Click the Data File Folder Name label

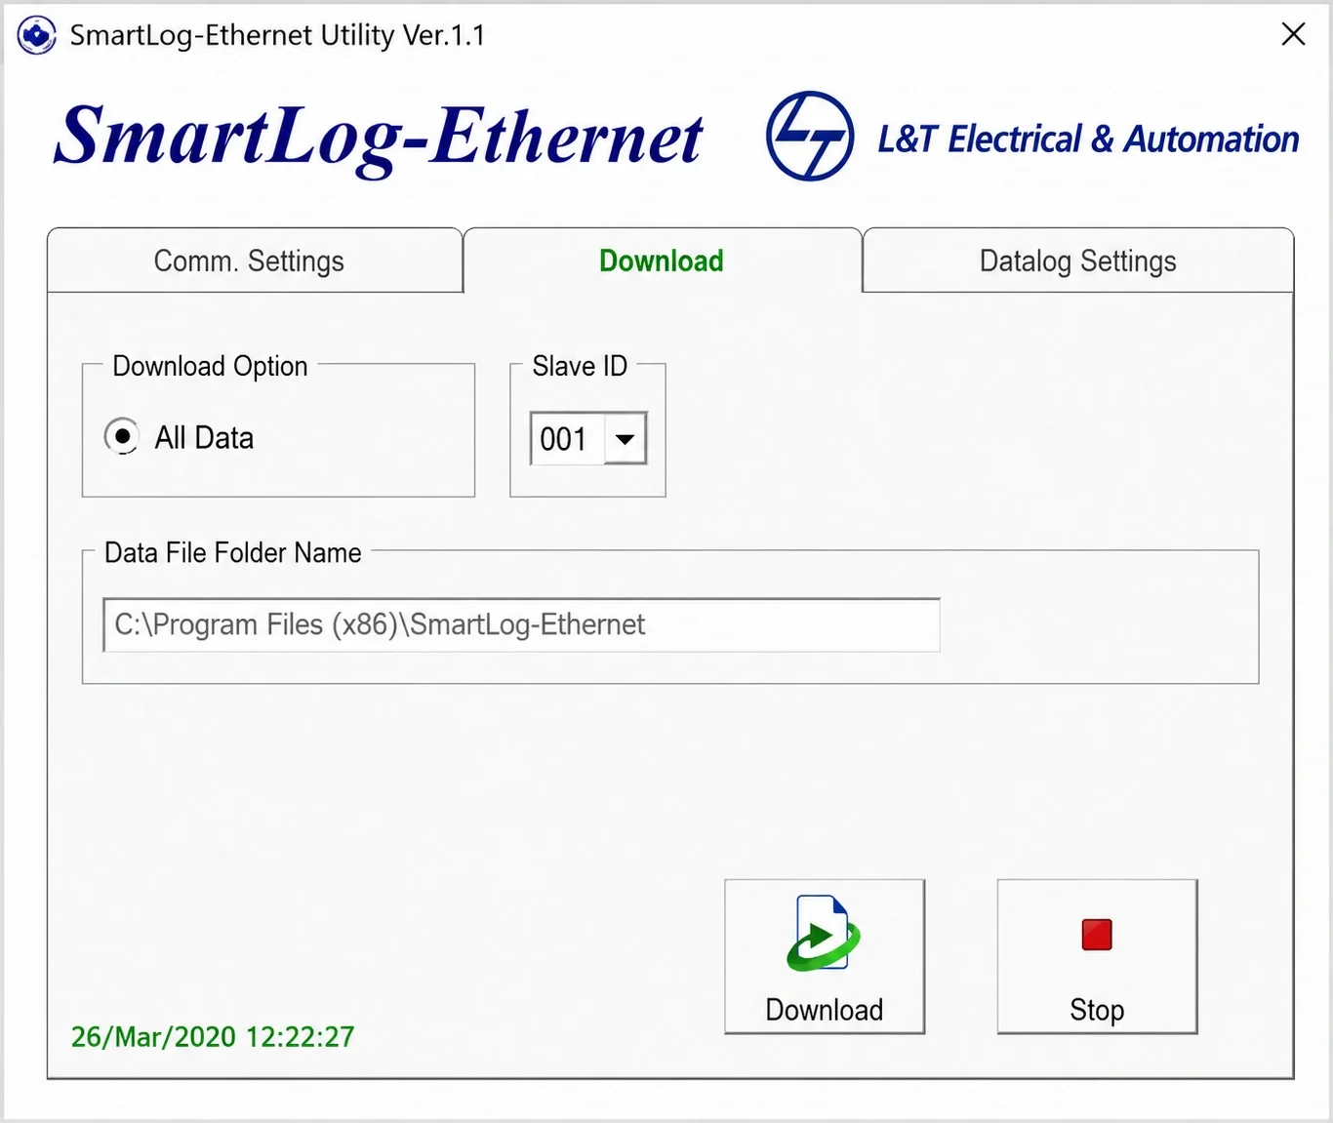[x=233, y=552]
